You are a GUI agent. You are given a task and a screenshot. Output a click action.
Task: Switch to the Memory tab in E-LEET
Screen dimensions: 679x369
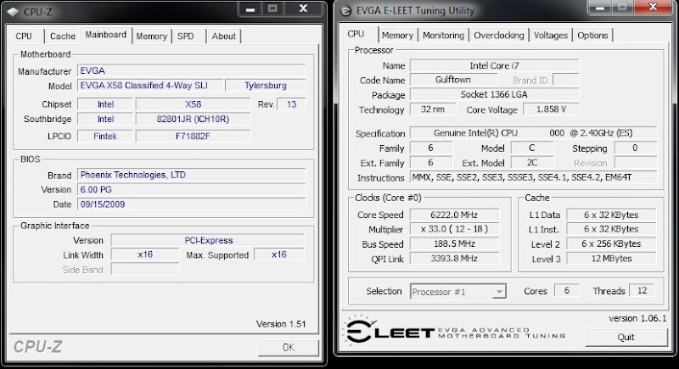[x=397, y=36]
